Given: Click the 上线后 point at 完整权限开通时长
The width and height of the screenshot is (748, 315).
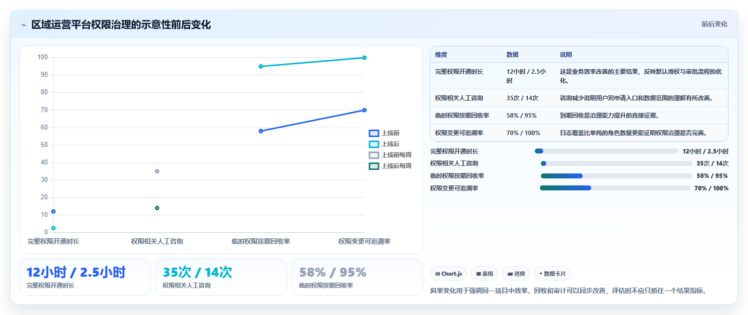Looking at the screenshot, I should pos(53,228).
